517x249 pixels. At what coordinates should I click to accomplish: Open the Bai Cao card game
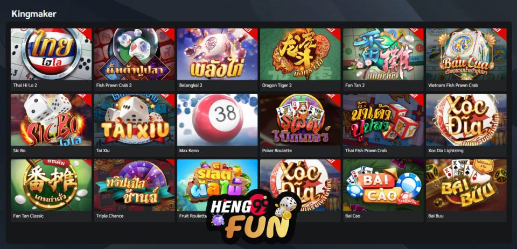click(383, 185)
